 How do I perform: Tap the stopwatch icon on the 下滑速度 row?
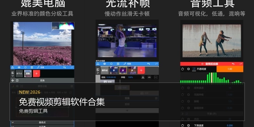(x=183, y=125)
